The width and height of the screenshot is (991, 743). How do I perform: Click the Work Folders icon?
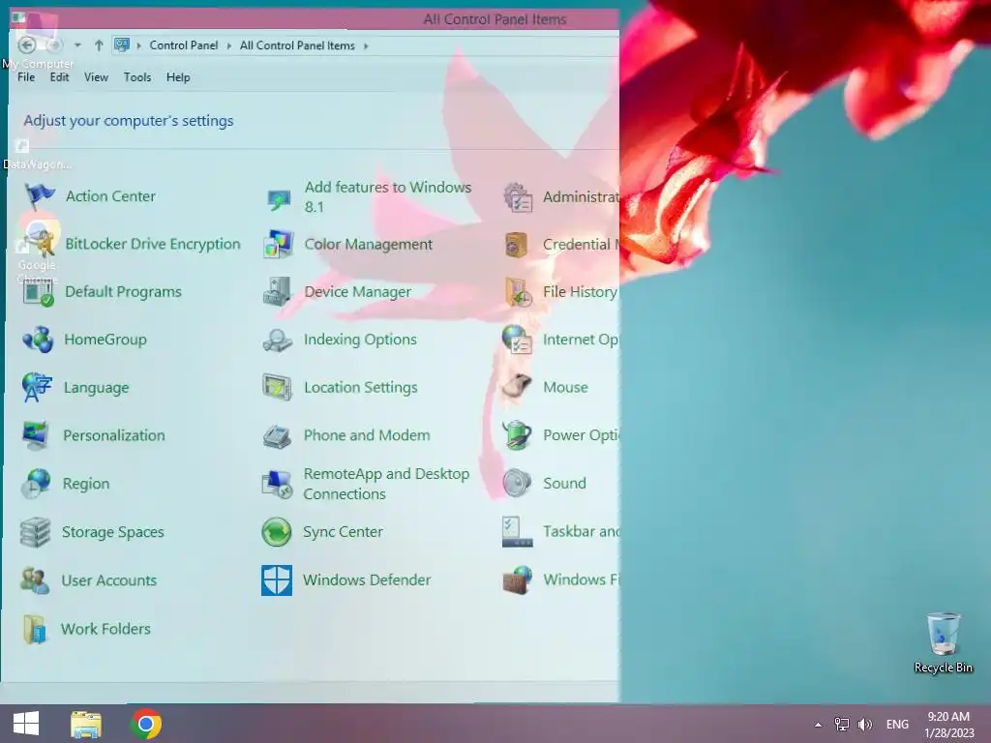point(34,629)
